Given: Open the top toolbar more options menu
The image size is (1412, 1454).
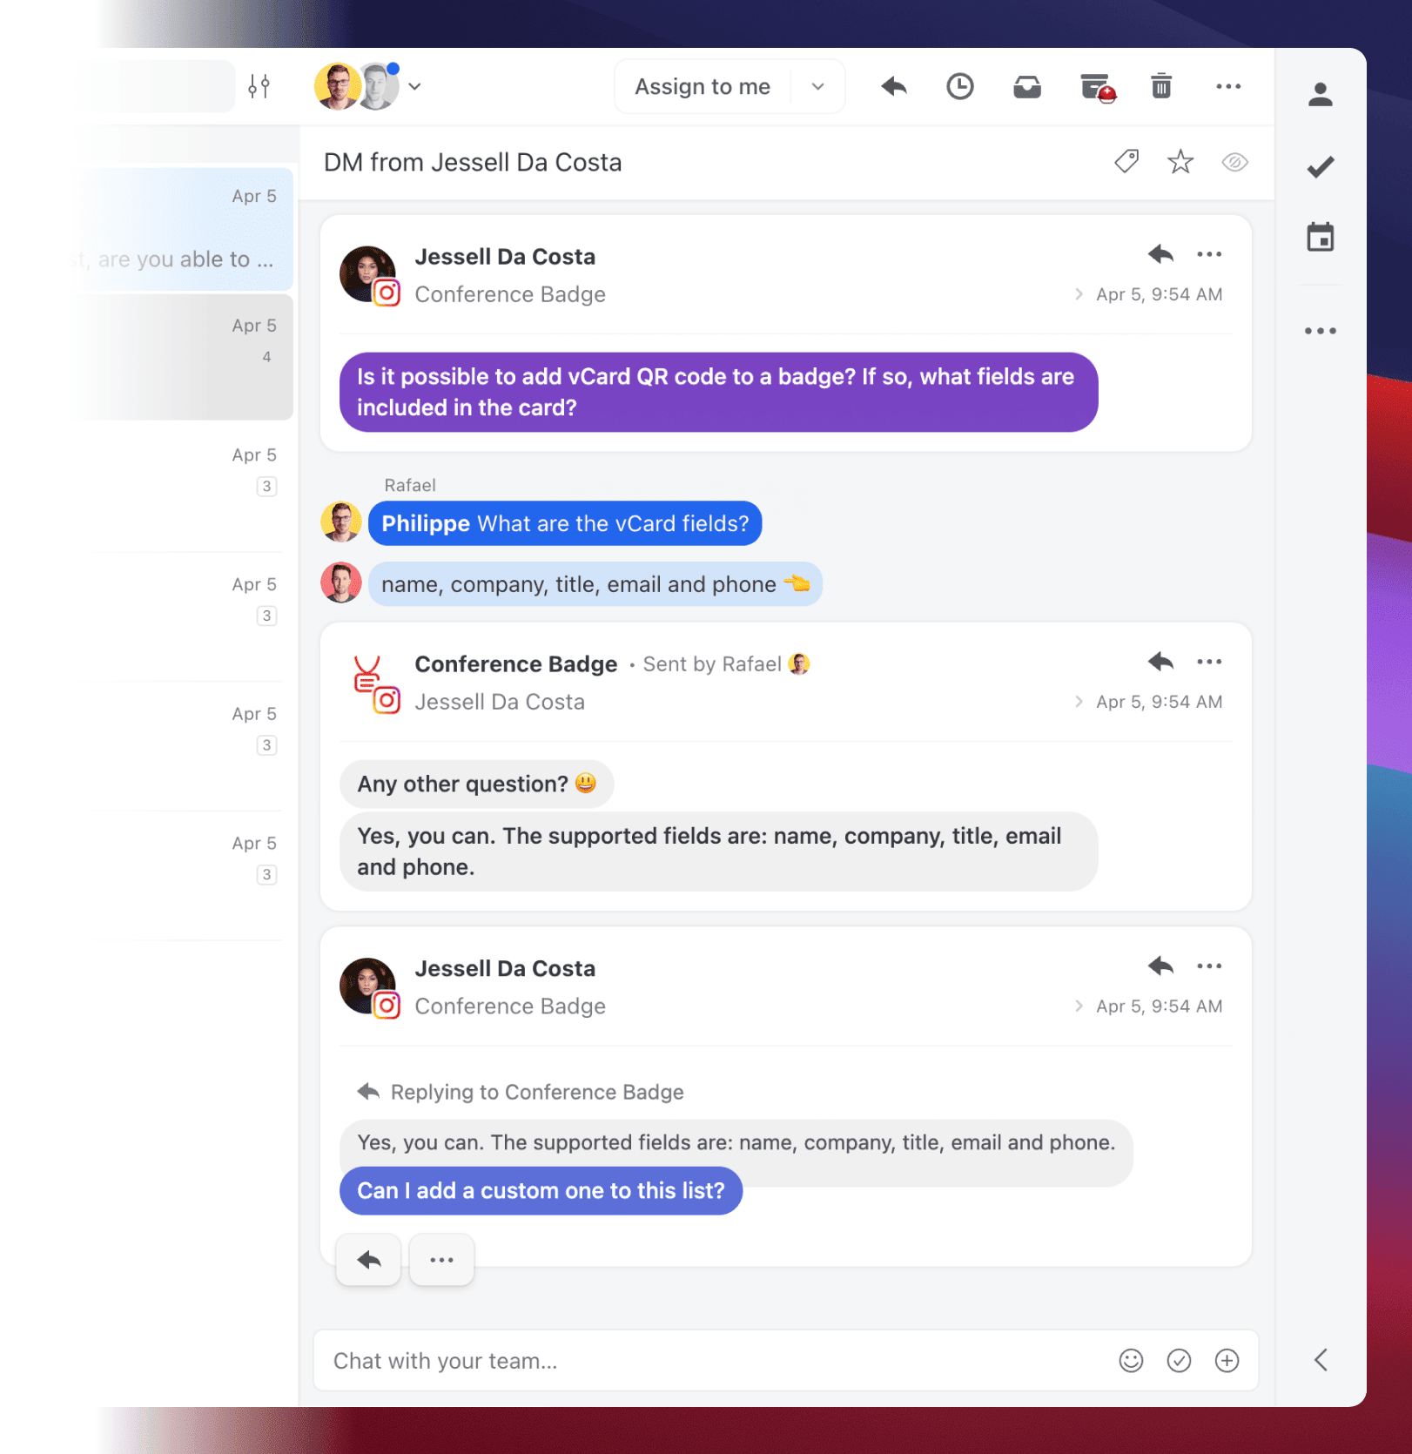Looking at the screenshot, I should pos(1228,86).
